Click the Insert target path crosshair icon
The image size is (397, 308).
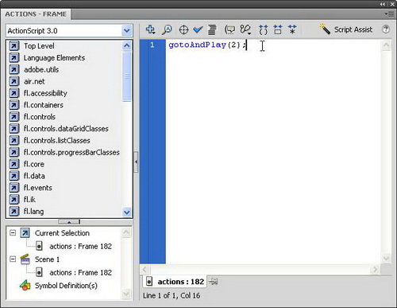pos(183,29)
